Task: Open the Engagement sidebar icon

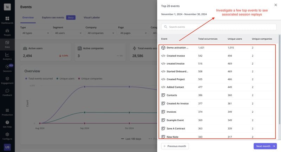Action: [x=7, y=80]
